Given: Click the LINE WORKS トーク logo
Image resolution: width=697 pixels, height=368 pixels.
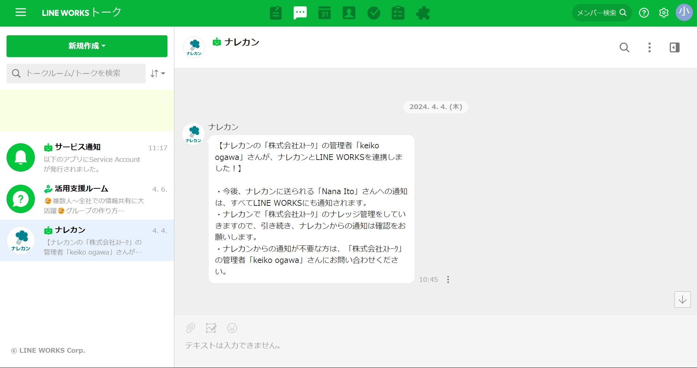Looking at the screenshot, I should pyautogui.click(x=81, y=12).
